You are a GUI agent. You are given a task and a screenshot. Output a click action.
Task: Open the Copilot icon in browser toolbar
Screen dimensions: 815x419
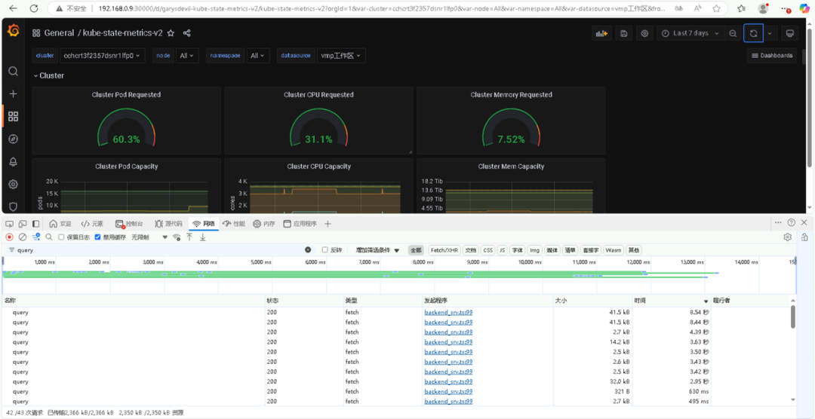pyautogui.click(x=804, y=8)
